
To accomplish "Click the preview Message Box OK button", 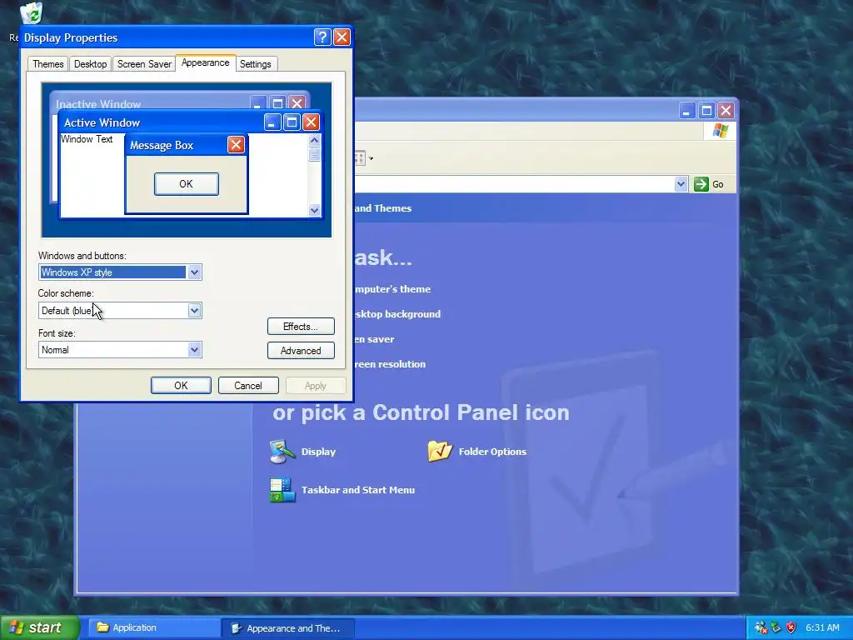I will coord(187,184).
